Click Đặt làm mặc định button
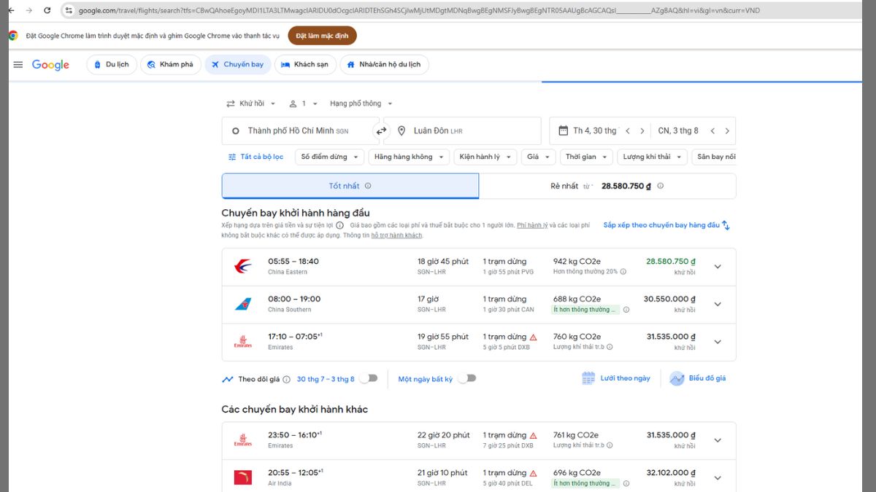876x492 pixels. (x=322, y=36)
